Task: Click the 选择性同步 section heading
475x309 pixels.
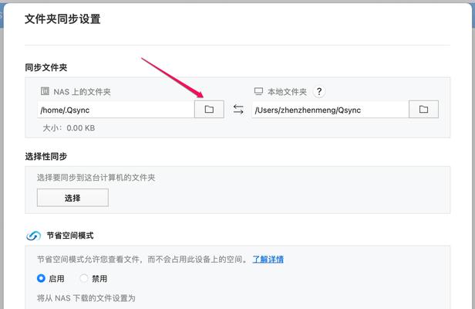Action: point(46,157)
